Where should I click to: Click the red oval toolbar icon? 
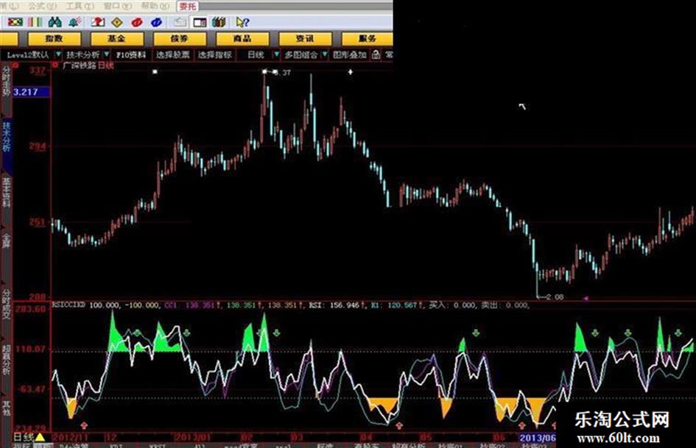pos(137,22)
